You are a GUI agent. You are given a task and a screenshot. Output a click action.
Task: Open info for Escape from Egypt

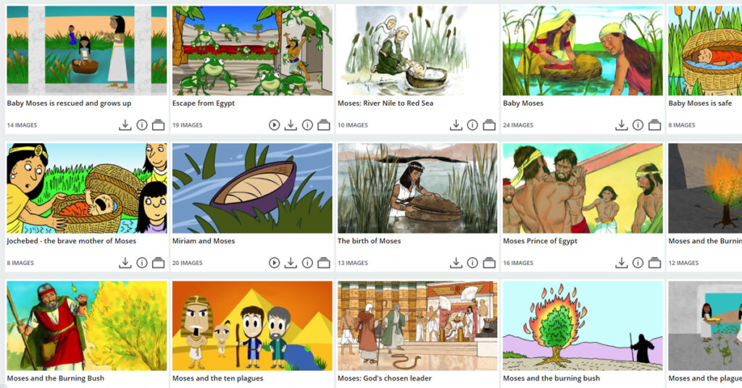[x=307, y=125]
